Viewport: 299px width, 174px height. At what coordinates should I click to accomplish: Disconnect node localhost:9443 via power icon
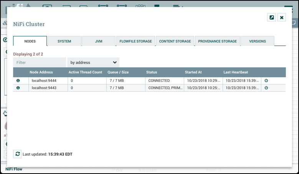tap(266, 88)
